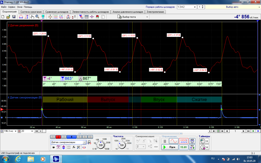The image size is (261, 163).
Task: Click the dashed lines style icon
Action: click(69, 147)
